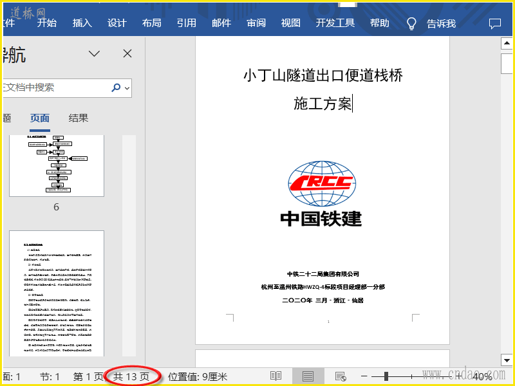This screenshot has width=515, height=386.
Task: Open the 开始 ribbon tab
Action: coord(46,23)
